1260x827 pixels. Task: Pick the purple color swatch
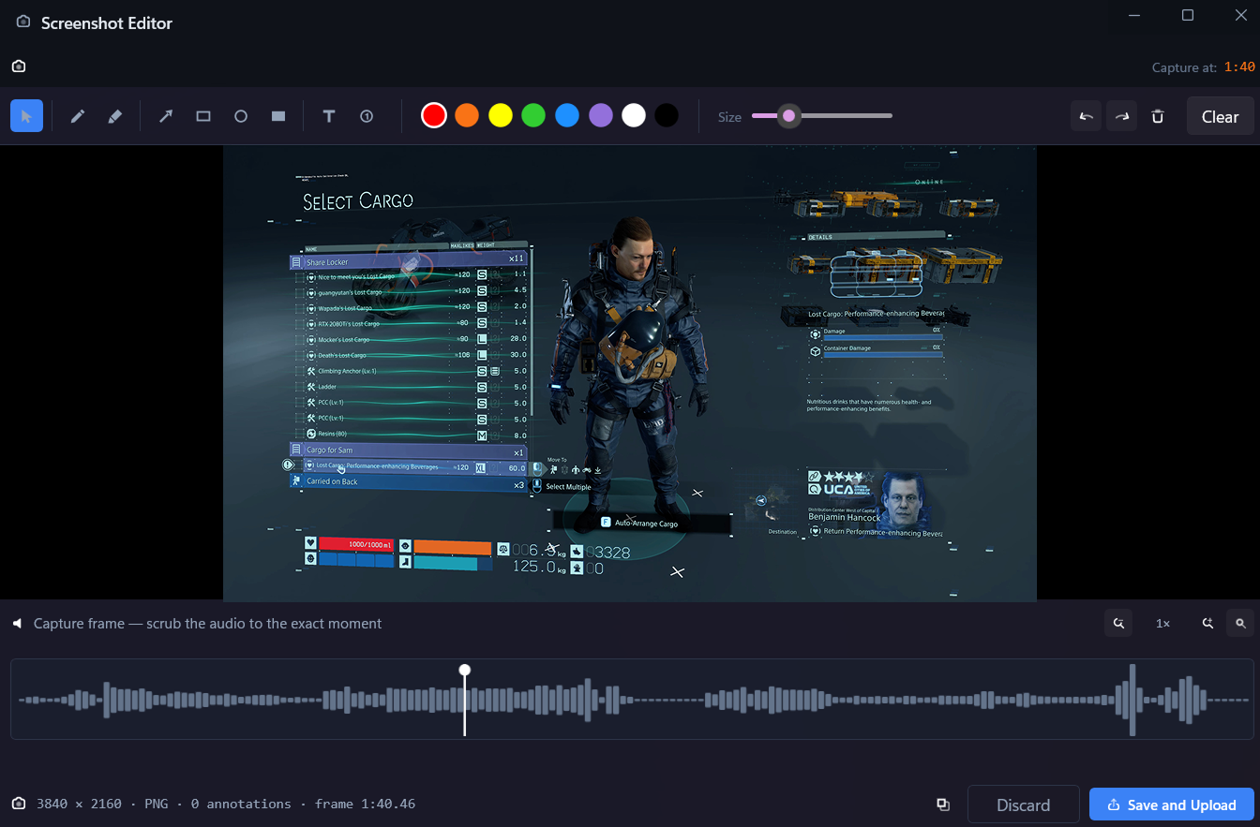click(601, 115)
